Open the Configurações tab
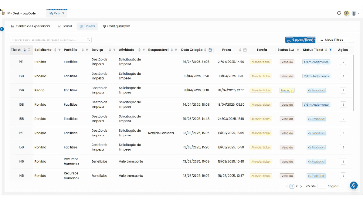Image resolution: width=363 pixels, height=204 pixels. (x=117, y=26)
